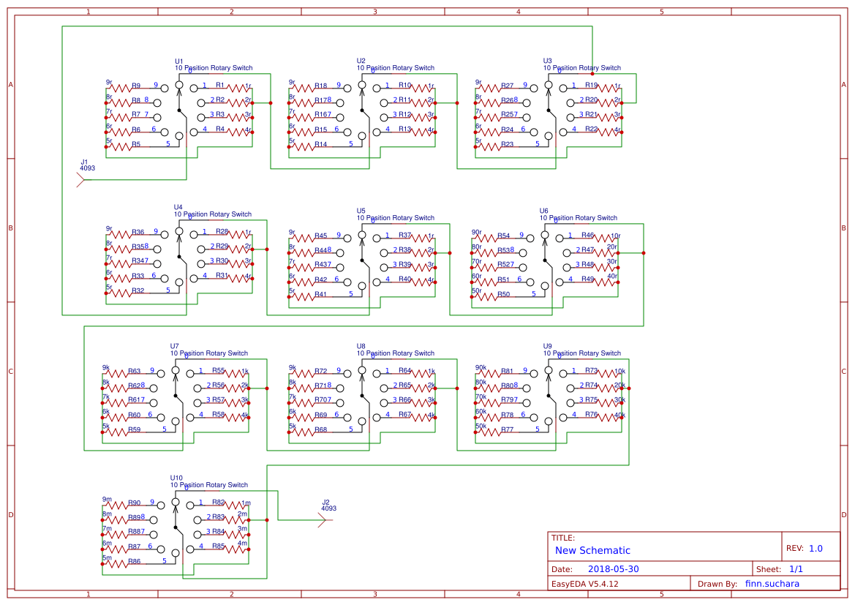The image size is (855, 605).
Task: Click the U1 rotary switch designator
Action: click(x=179, y=61)
